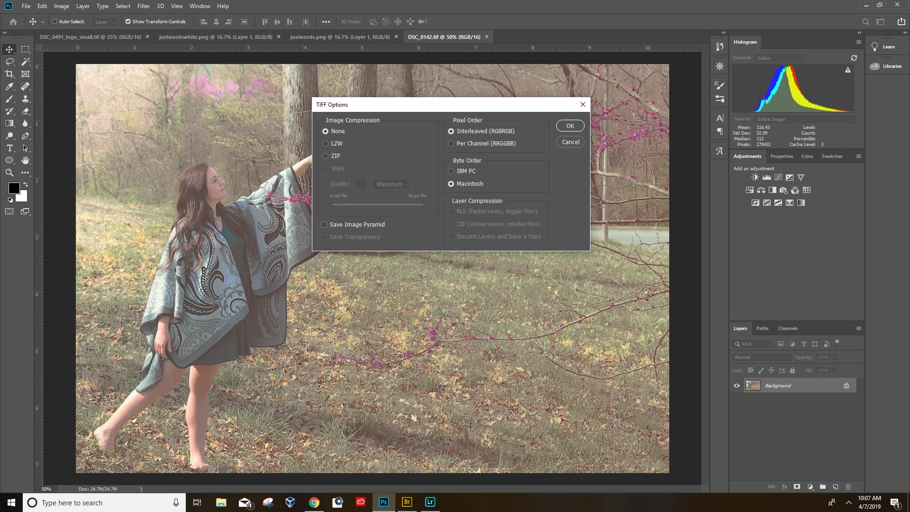Image resolution: width=910 pixels, height=512 pixels.
Task: Click OK in TIFF Options dialog
Action: pyautogui.click(x=570, y=126)
